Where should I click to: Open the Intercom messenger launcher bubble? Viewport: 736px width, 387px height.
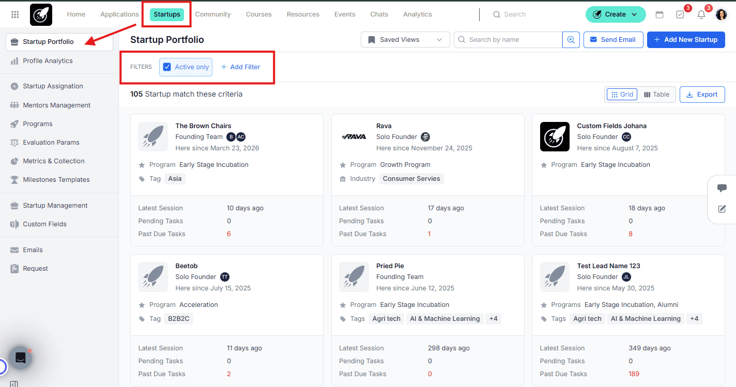21,358
